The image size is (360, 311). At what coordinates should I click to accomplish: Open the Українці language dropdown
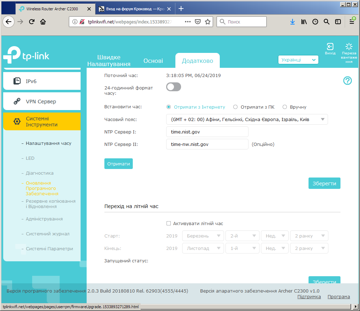tap(298, 60)
